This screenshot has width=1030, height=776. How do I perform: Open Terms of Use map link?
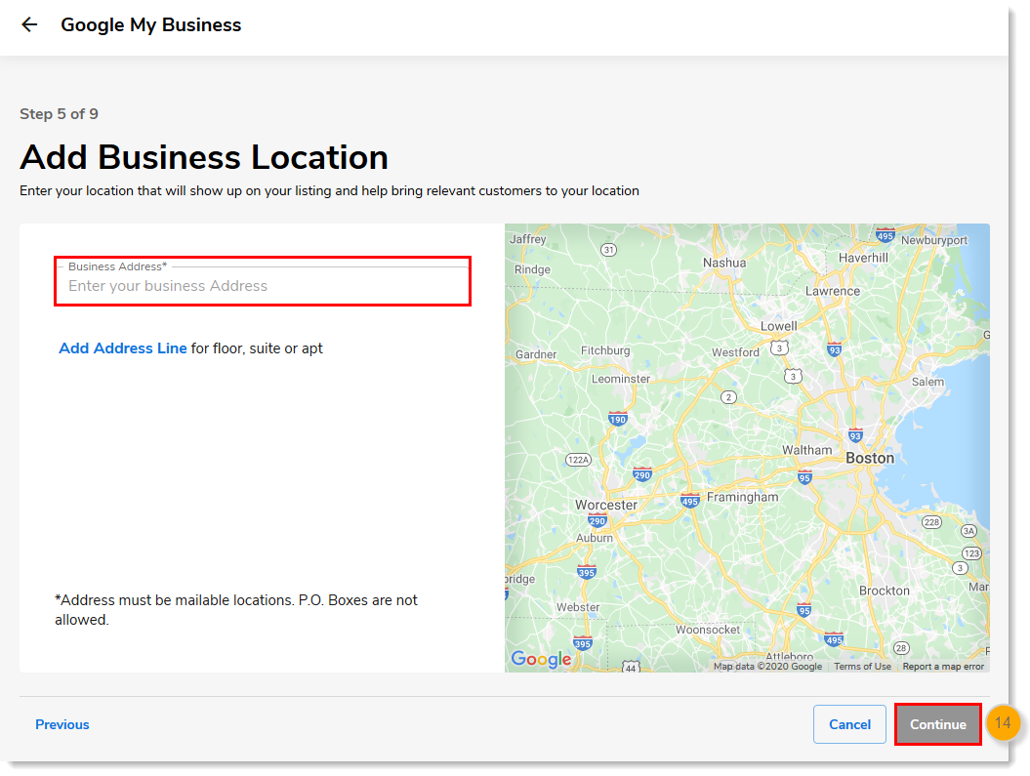click(862, 667)
